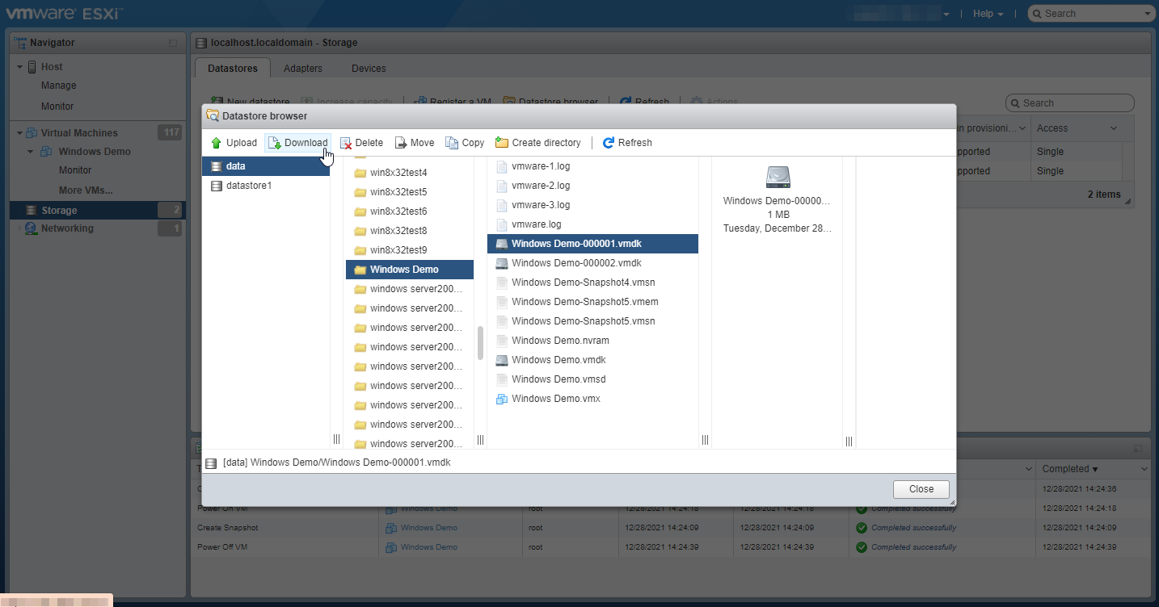1159x607 pixels.
Task: Click the Copy file icon
Action: 452,143
